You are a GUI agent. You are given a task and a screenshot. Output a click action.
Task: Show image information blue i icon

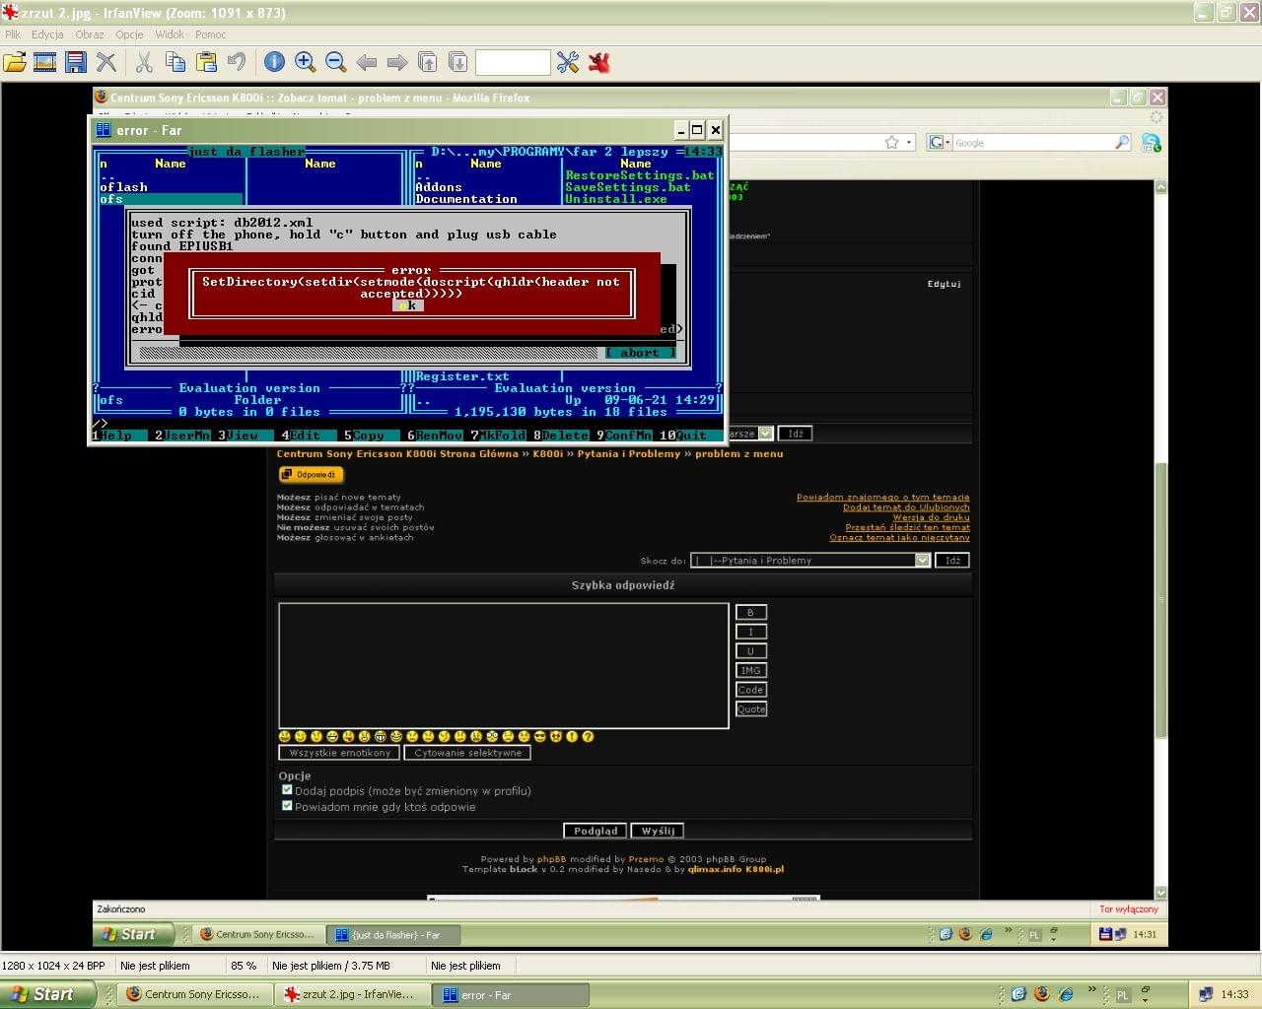tap(274, 62)
